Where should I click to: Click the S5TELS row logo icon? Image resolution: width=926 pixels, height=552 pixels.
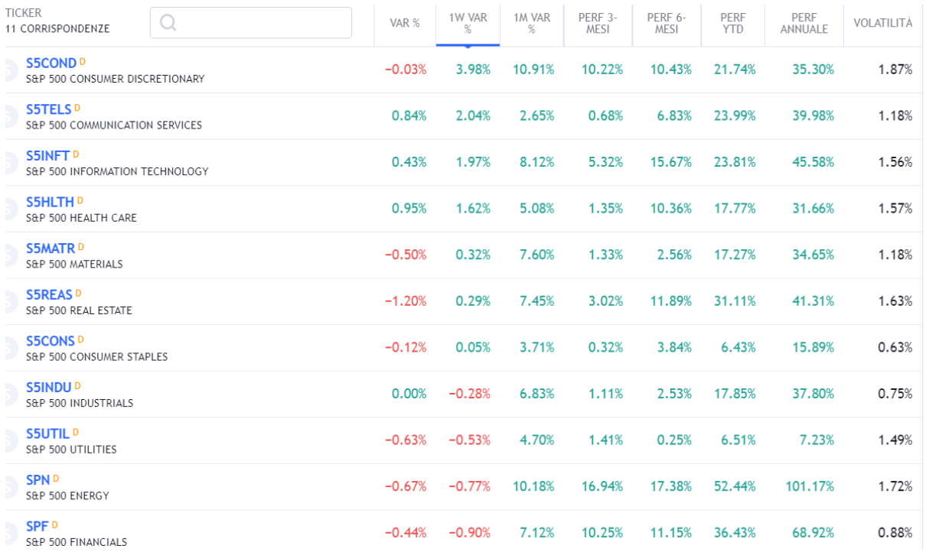(10, 117)
